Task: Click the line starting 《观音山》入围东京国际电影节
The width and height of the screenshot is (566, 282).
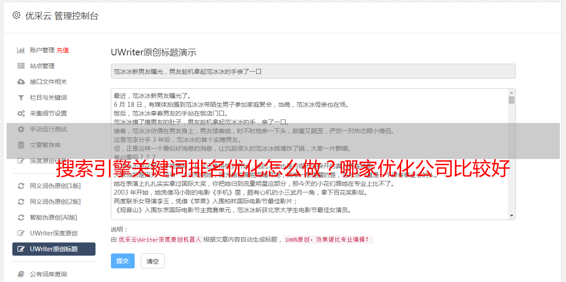Action: tap(232, 210)
